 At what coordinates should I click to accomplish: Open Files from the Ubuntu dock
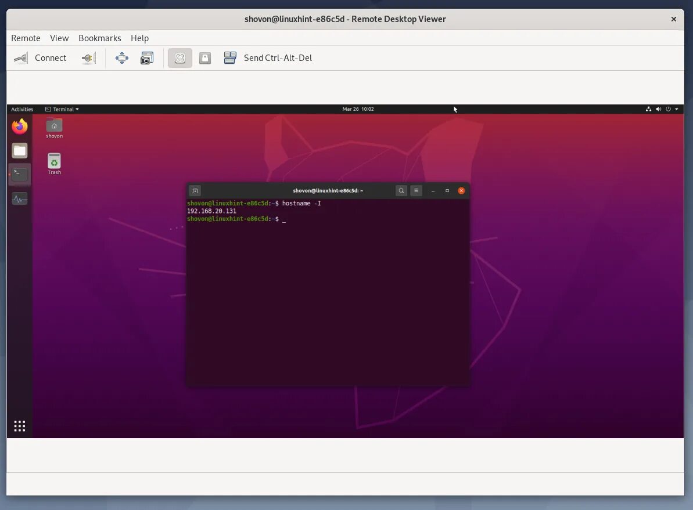coord(19,151)
